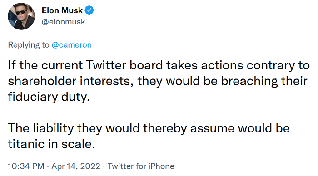Click the word "breaching" in the tweet

click(249, 81)
